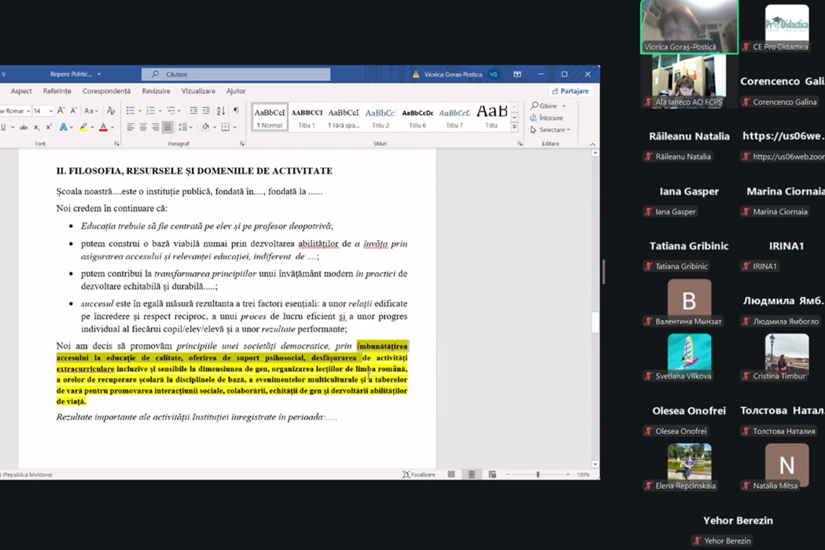The image size is (825, 550).
Task: Switch to the Referințe tab
Action: click(x=57, y=91)
